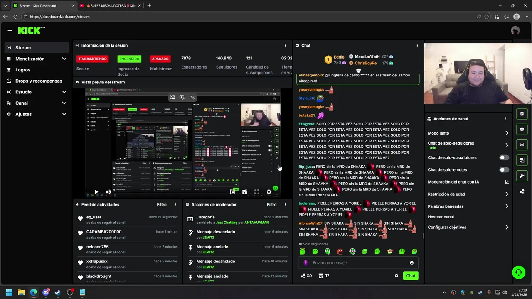
Task: Open Modo lento options
Action: click(468, 133)
